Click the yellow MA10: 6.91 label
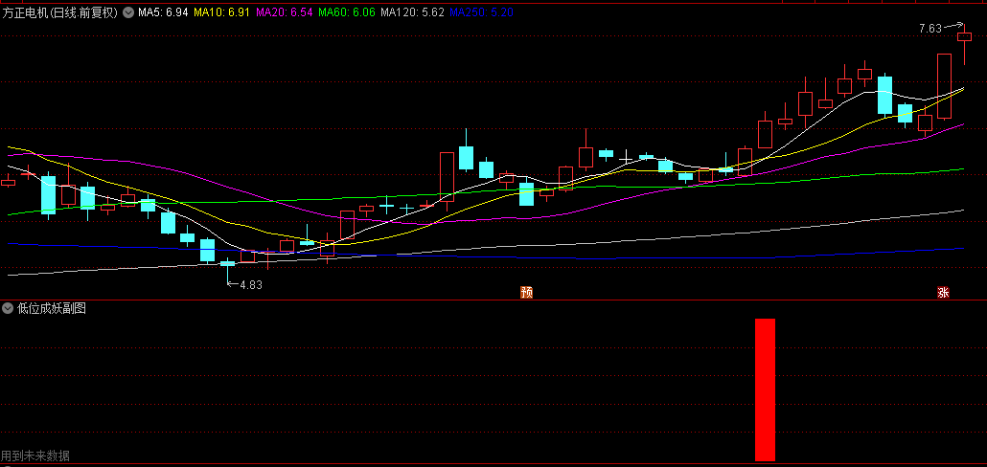 click(223, 11)
